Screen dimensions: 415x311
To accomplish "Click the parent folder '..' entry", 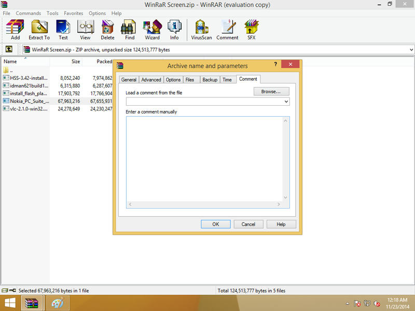I will tap(8, 70).
